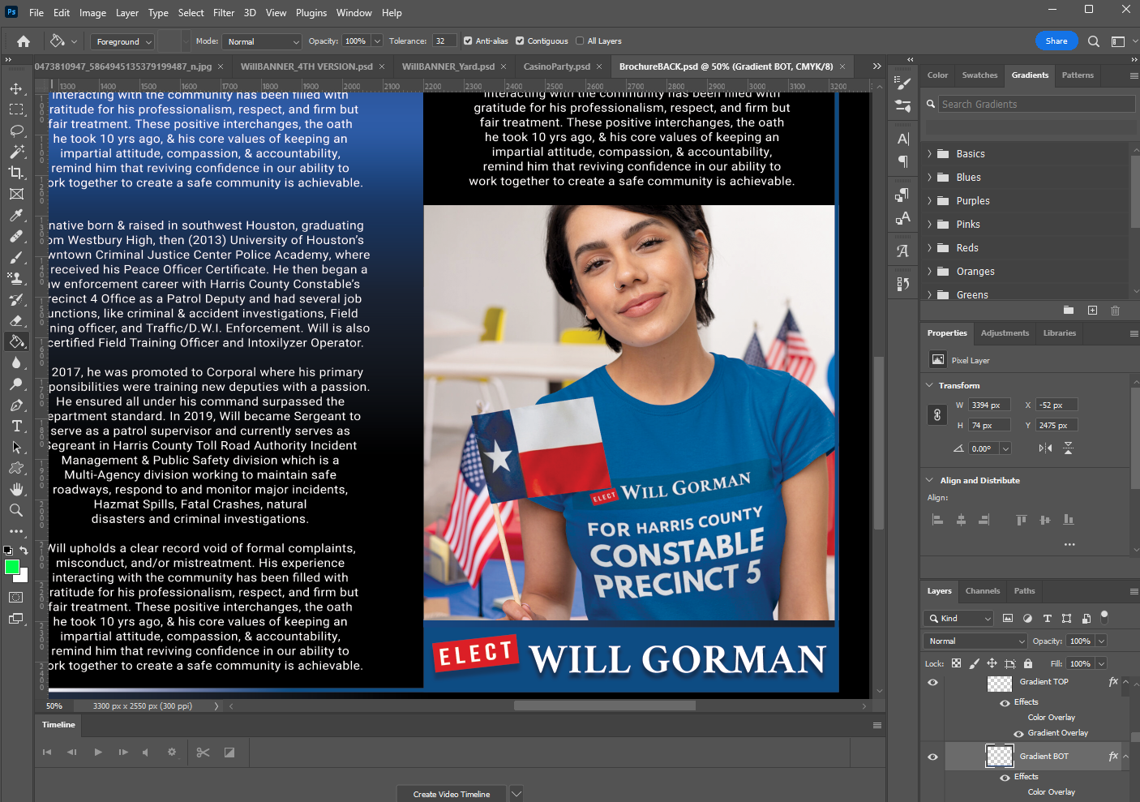Image resolution: width=1140 pixels, height=802 pixels.
Task: Open the Foreground fill source dropdown
Action: pyautogui.click(x=124, y=41)
